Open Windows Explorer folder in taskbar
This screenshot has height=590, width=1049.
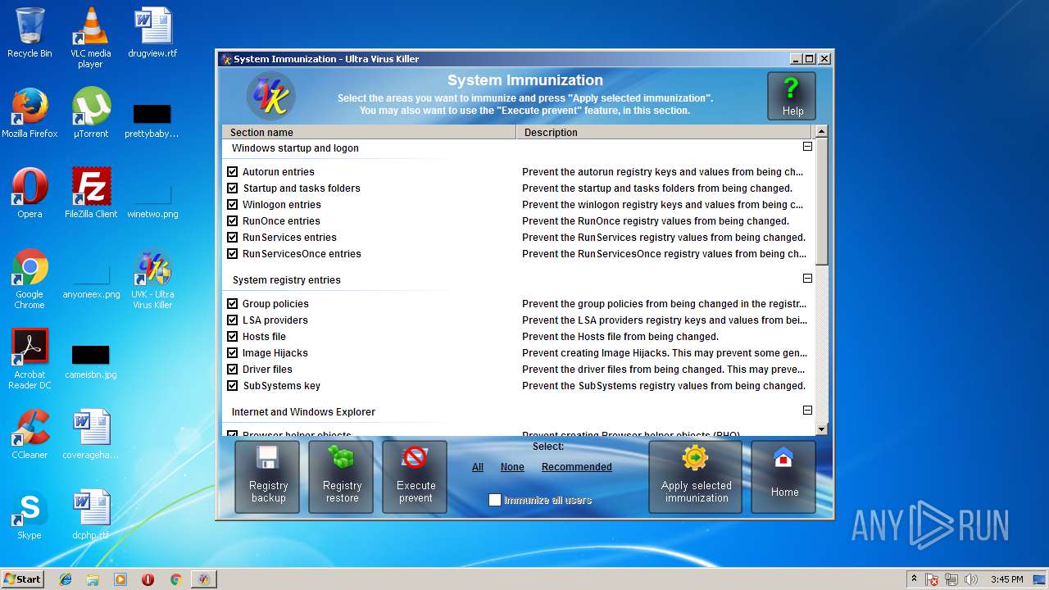point(93,579)
